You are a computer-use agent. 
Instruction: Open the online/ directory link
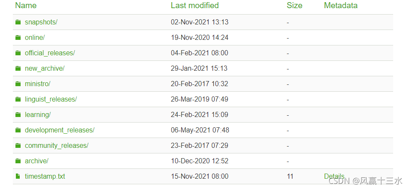35,37
